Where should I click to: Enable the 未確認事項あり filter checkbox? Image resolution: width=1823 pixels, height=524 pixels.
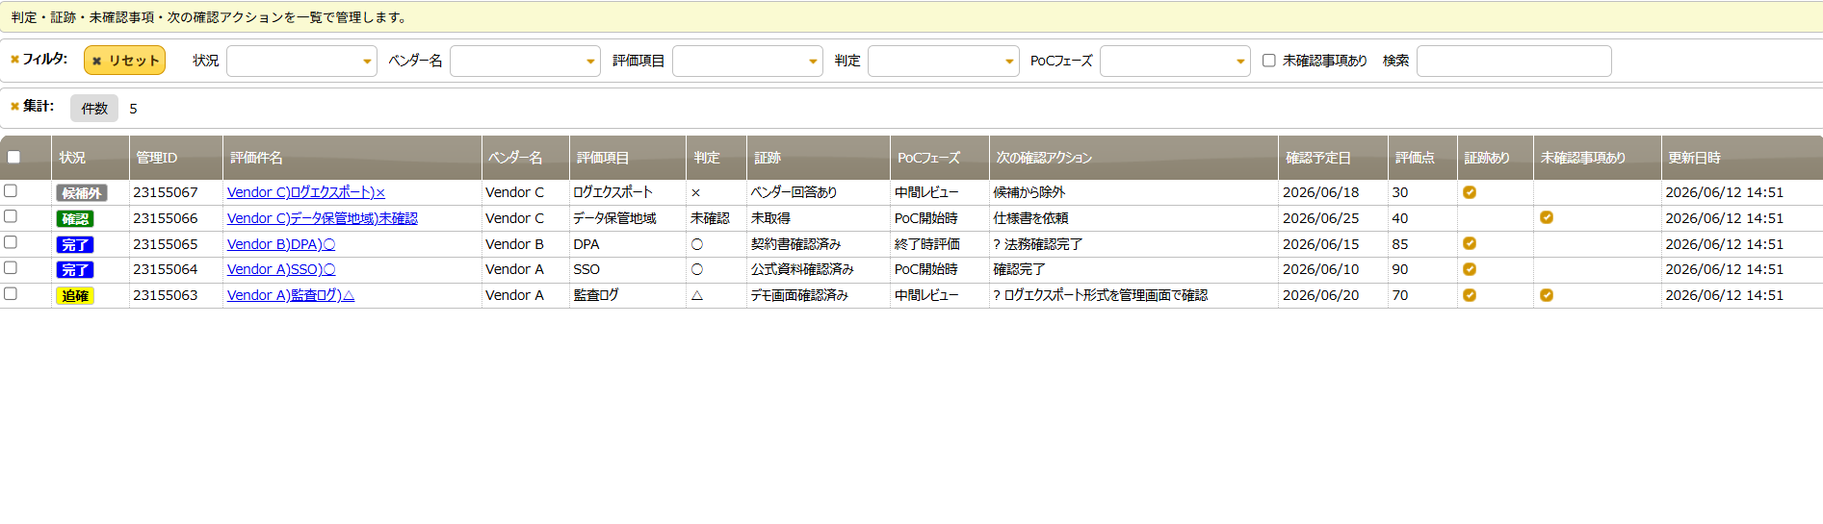click(1269, 61)
